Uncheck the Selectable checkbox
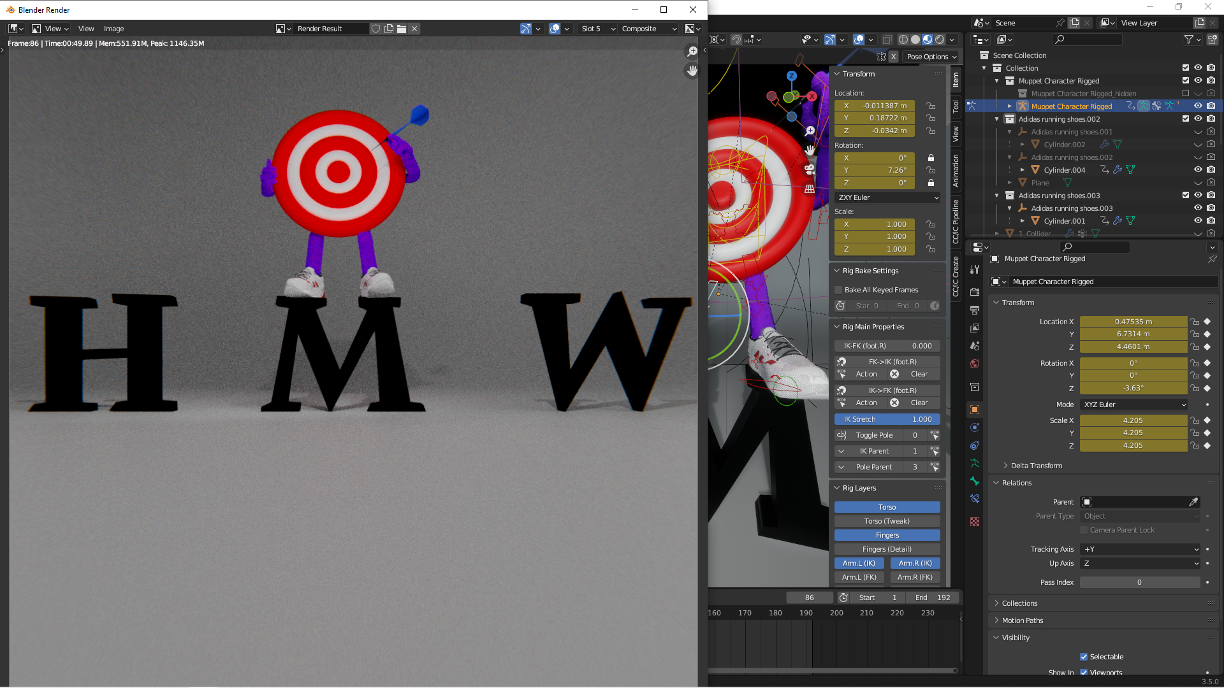 click(1084, 657)
